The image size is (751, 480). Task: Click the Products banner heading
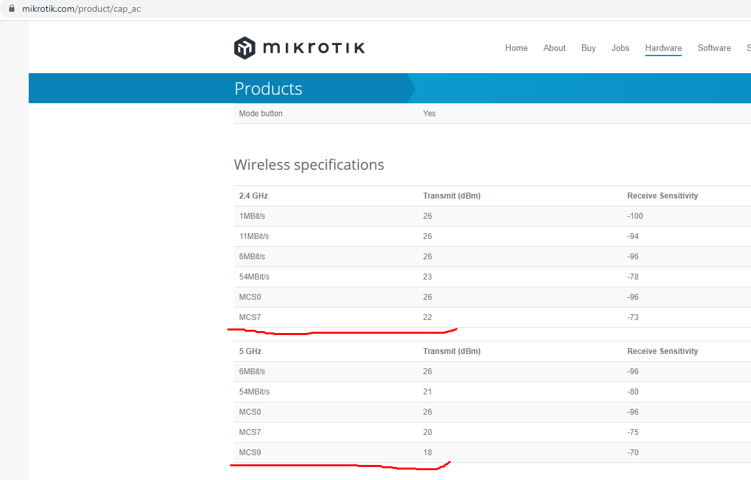268,88
